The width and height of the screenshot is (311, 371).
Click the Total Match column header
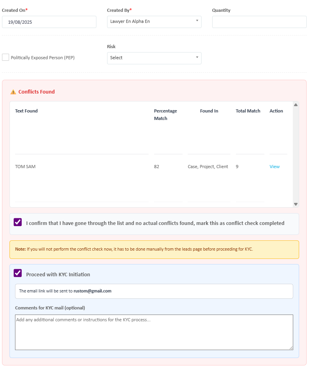click(x=248, y=111)
